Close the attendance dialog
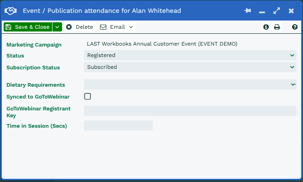 pyautogui.click(x=291, y=11)
